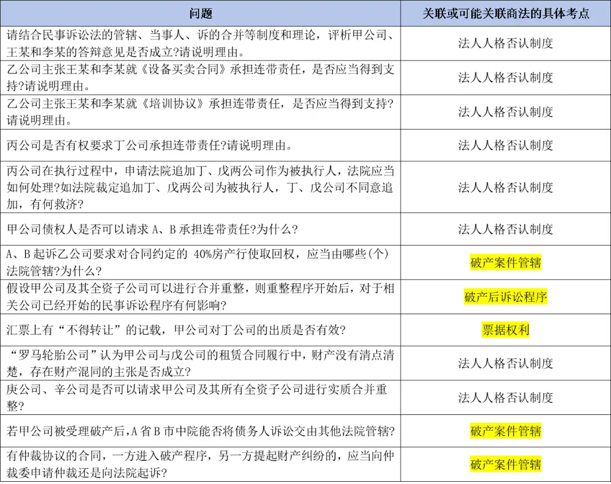Image resolution: width=611 pixels, height=484 pixels.
Task: Click 法人人格否认制度 beside the 罗马轮胎公司 question
Action: 506,363
